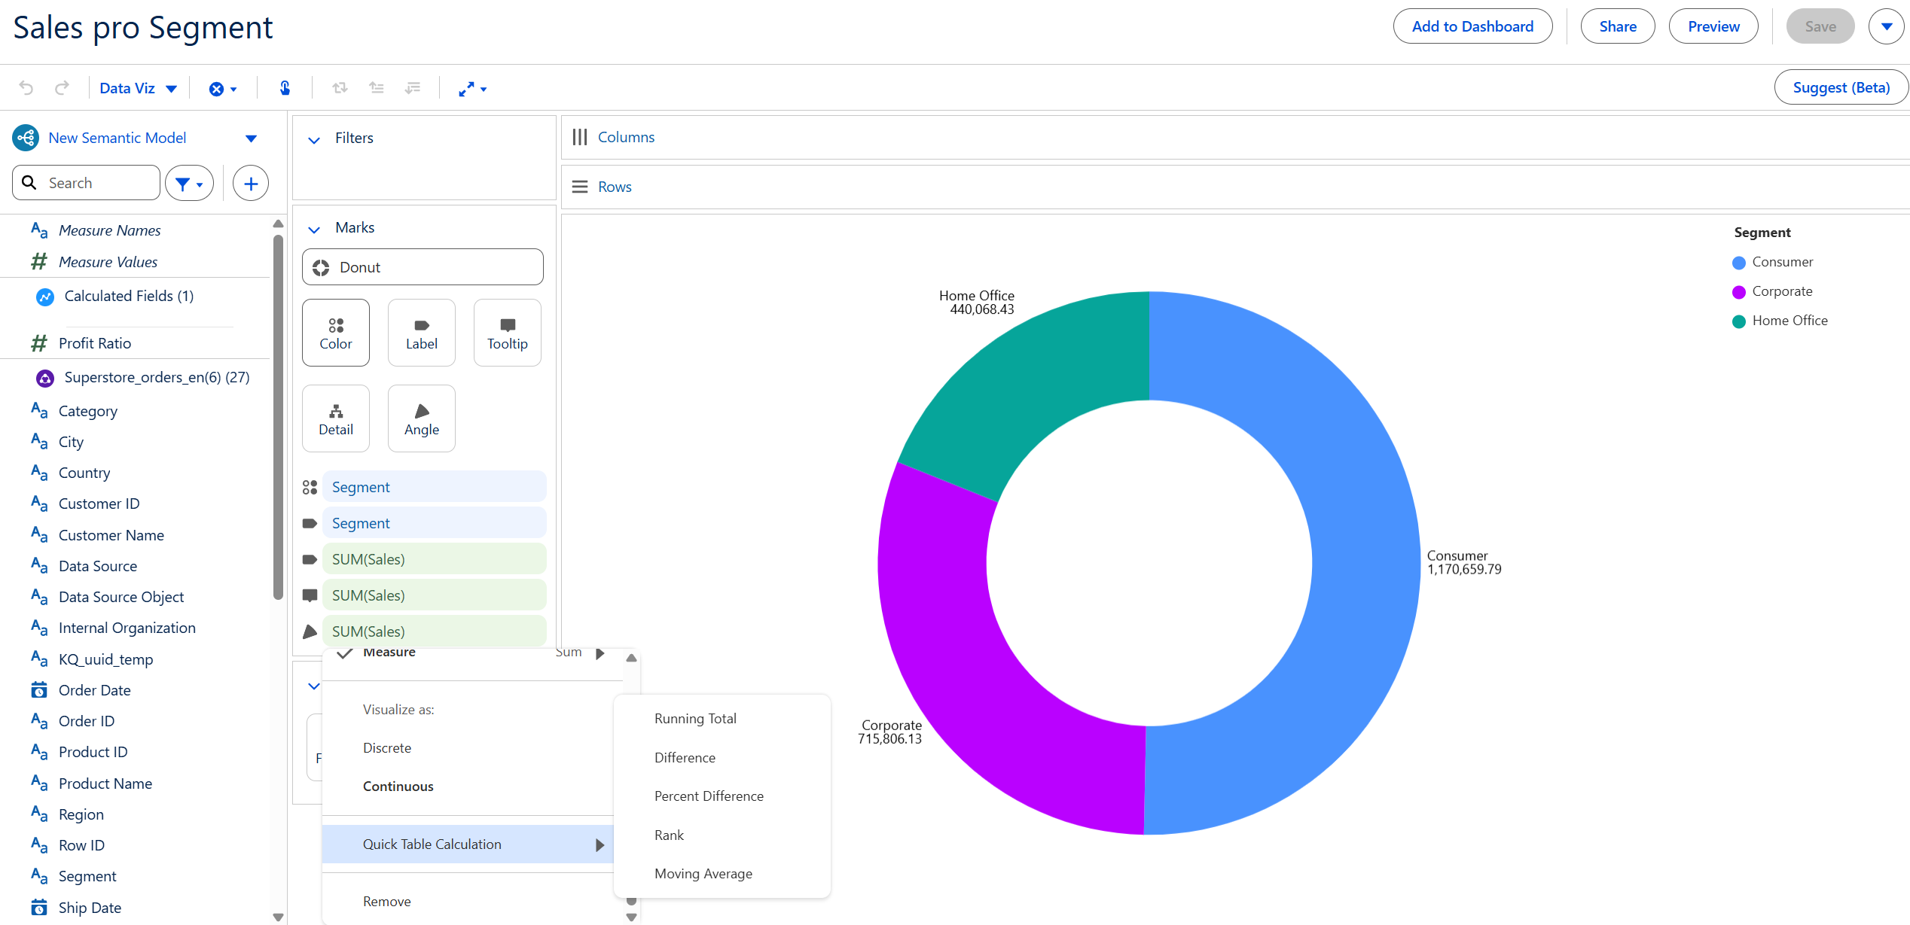Collapse the Filters section
Viewport: 1910px width, 925px height.
(x=315, y=139)
